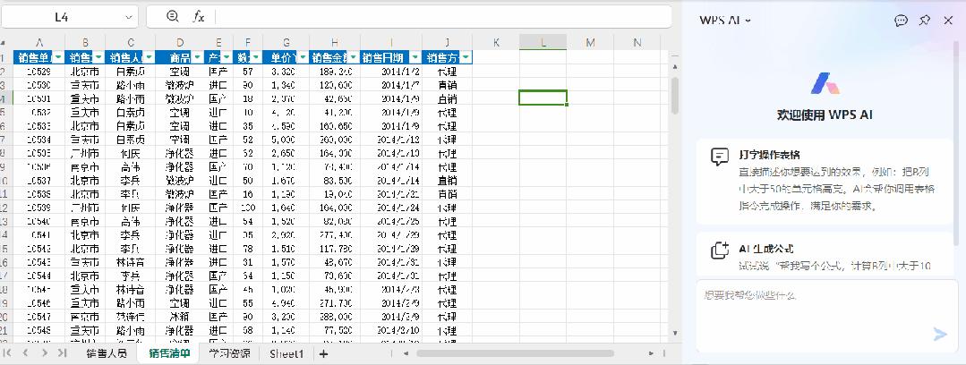Screen dimensions: 966x365
Task: Click the 何庆 cell in row 8
Action: [x=131, y=153]
